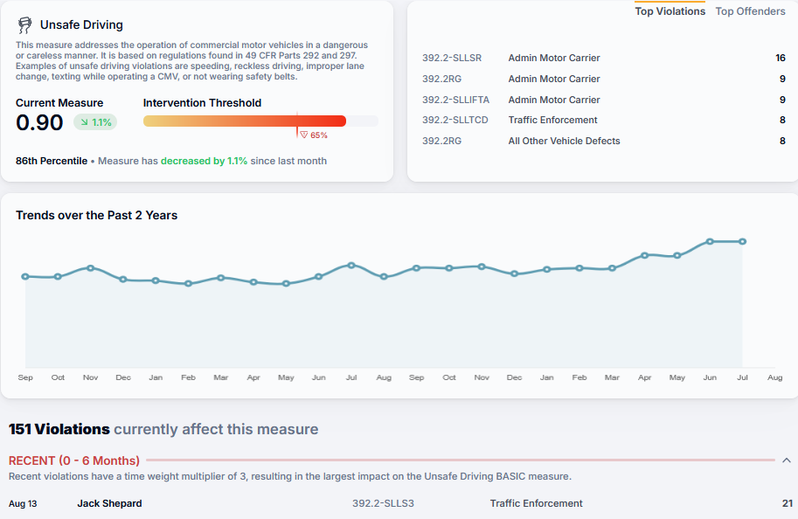The width and height of the screenshot is (798, 519).
Task: Click the first Sep data point on chart
Action: point(25,276)
